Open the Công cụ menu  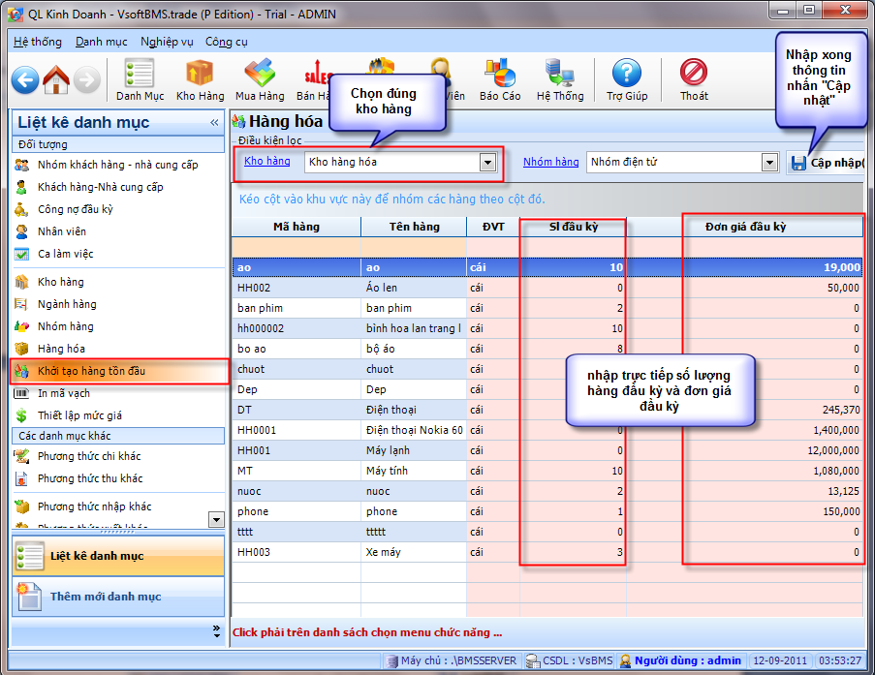point(226,42)
